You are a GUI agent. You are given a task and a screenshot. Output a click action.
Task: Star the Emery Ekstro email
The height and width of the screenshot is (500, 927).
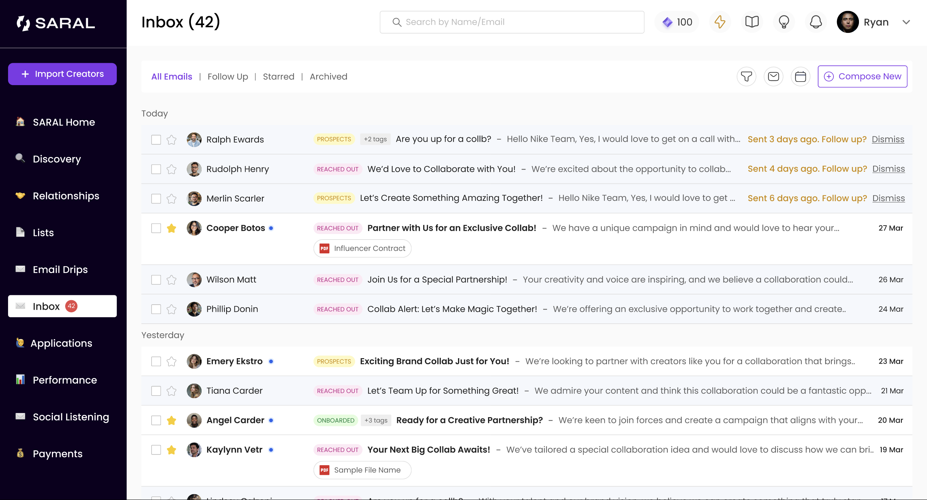coord(171,361)
